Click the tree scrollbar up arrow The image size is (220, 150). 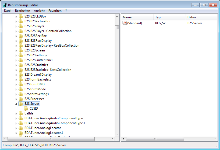click(117, 16)
